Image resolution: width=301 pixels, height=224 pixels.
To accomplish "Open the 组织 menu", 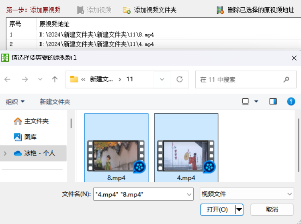I will [15, 102].
